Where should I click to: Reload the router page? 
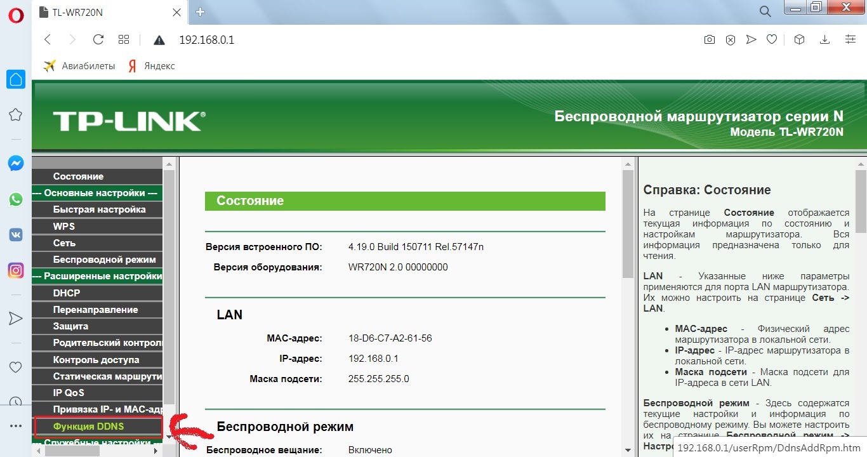[x=98, y=40]
